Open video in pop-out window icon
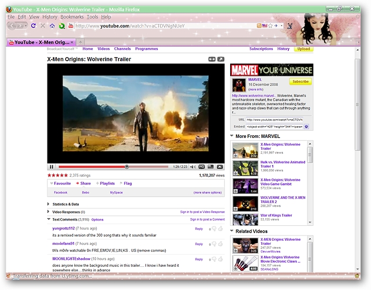This screenshot has height=290, width=371. coord(220,59)
